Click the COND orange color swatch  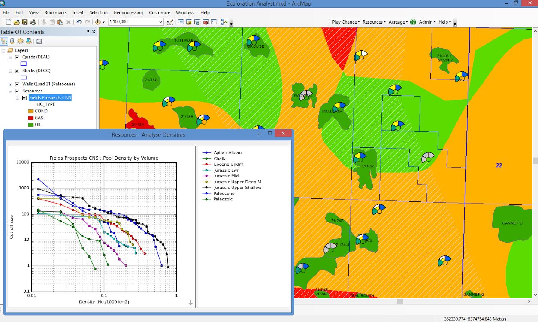(x=30, y=111)
